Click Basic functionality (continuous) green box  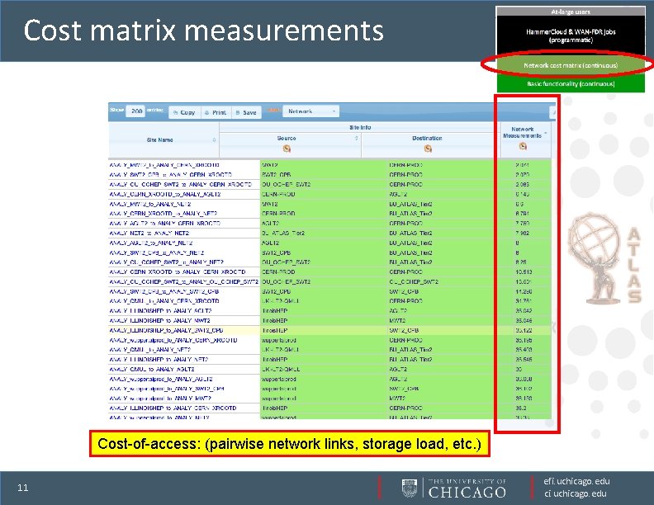pyautogui.click(x=571, y=83)
